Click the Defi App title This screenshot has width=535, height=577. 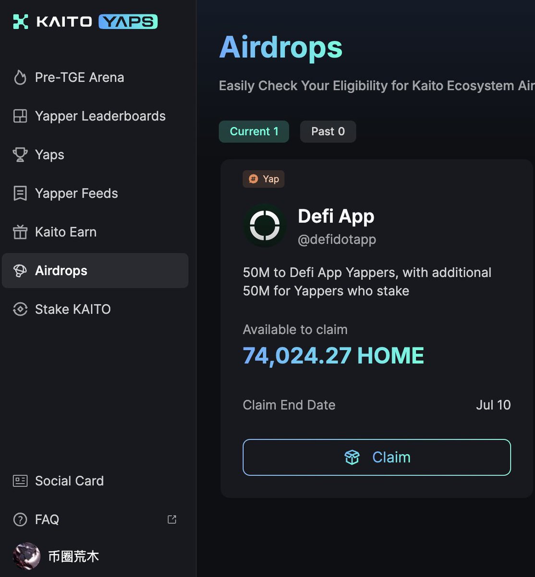tap(336, 216)
